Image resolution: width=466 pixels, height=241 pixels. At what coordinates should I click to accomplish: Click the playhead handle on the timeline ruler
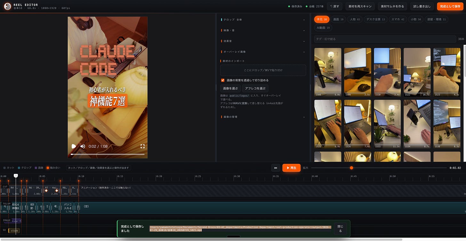click(16, 175)
